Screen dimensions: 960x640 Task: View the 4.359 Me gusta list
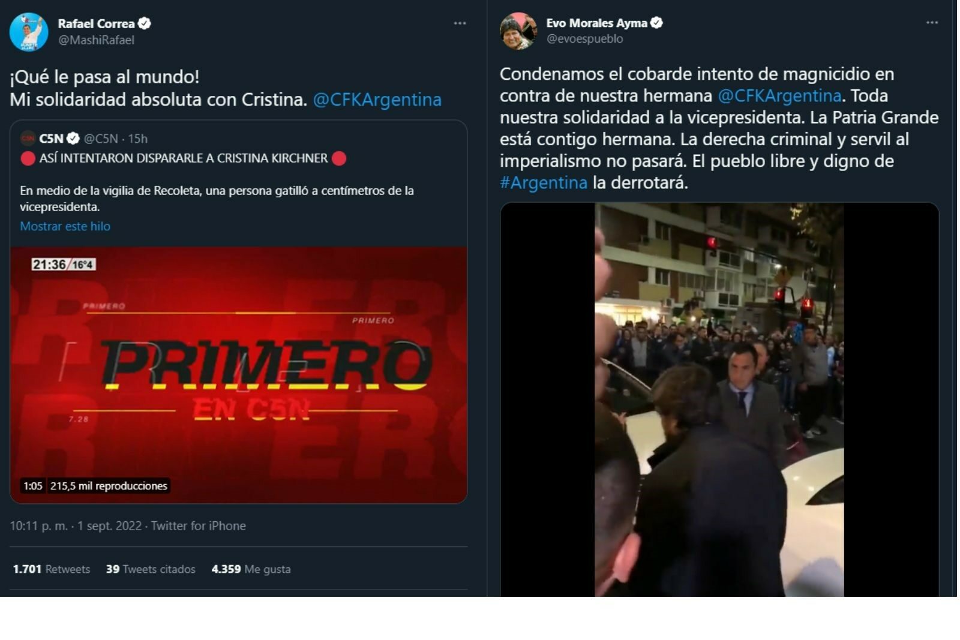[251, 569]
